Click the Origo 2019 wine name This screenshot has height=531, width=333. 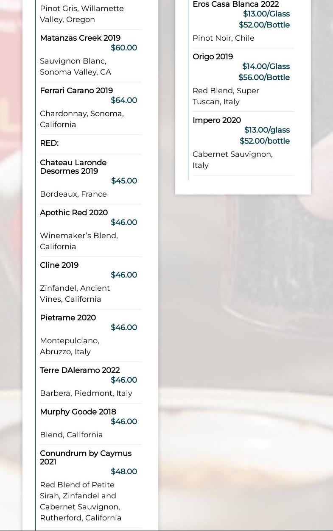[x=213, y=57]
